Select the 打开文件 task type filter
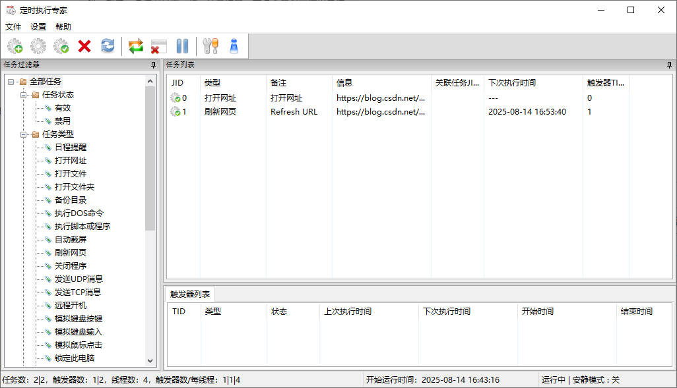677x388 pixels. 71,174
